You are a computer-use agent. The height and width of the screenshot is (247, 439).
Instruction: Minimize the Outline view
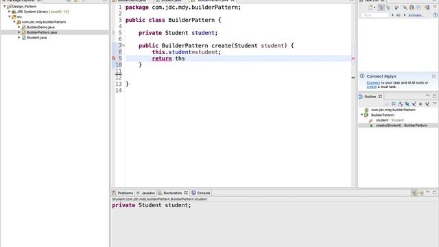(427, 95)
